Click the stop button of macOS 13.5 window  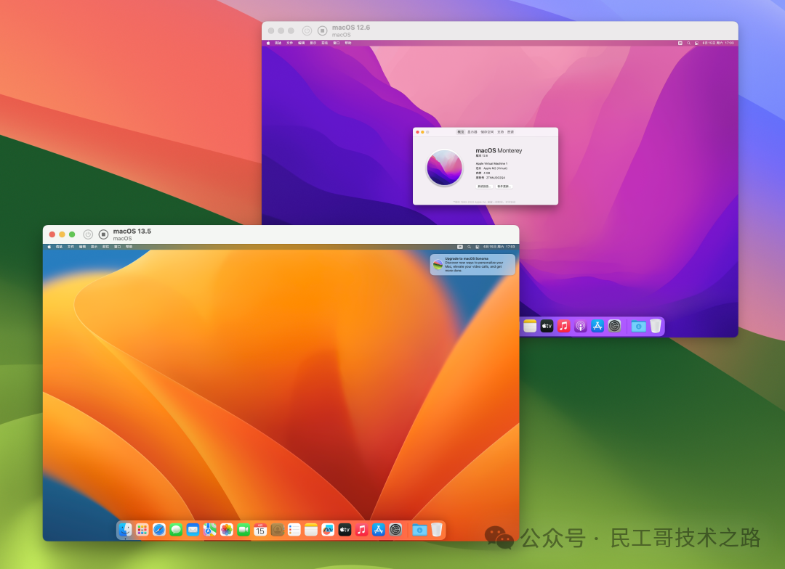[104, 234]
